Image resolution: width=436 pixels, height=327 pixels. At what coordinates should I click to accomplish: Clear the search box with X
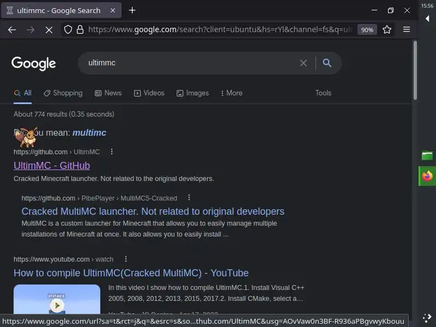coord(304,63)
